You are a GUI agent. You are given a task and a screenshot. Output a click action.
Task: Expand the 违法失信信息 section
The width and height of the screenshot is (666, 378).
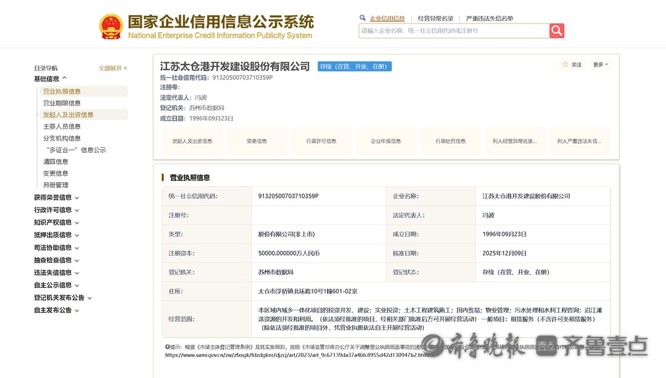[57, 273]
